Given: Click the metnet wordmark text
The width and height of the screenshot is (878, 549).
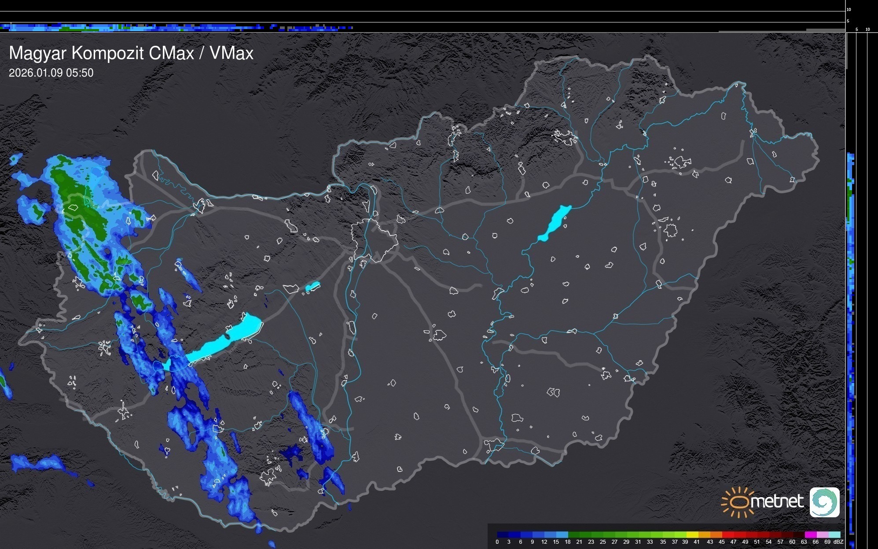Looking at the screenshot, I should 777,502.
